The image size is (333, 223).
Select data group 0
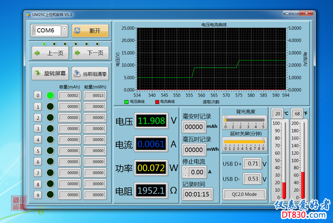point(38,95)
